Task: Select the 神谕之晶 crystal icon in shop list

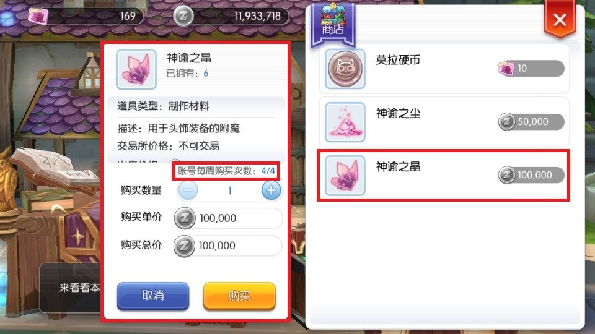Action: coord(345,176)
